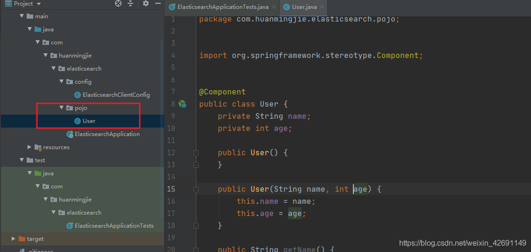The height and width of the screenshot is (252, 531).
Task: Select the pojo package row
Action: click(x=82, y=108)
